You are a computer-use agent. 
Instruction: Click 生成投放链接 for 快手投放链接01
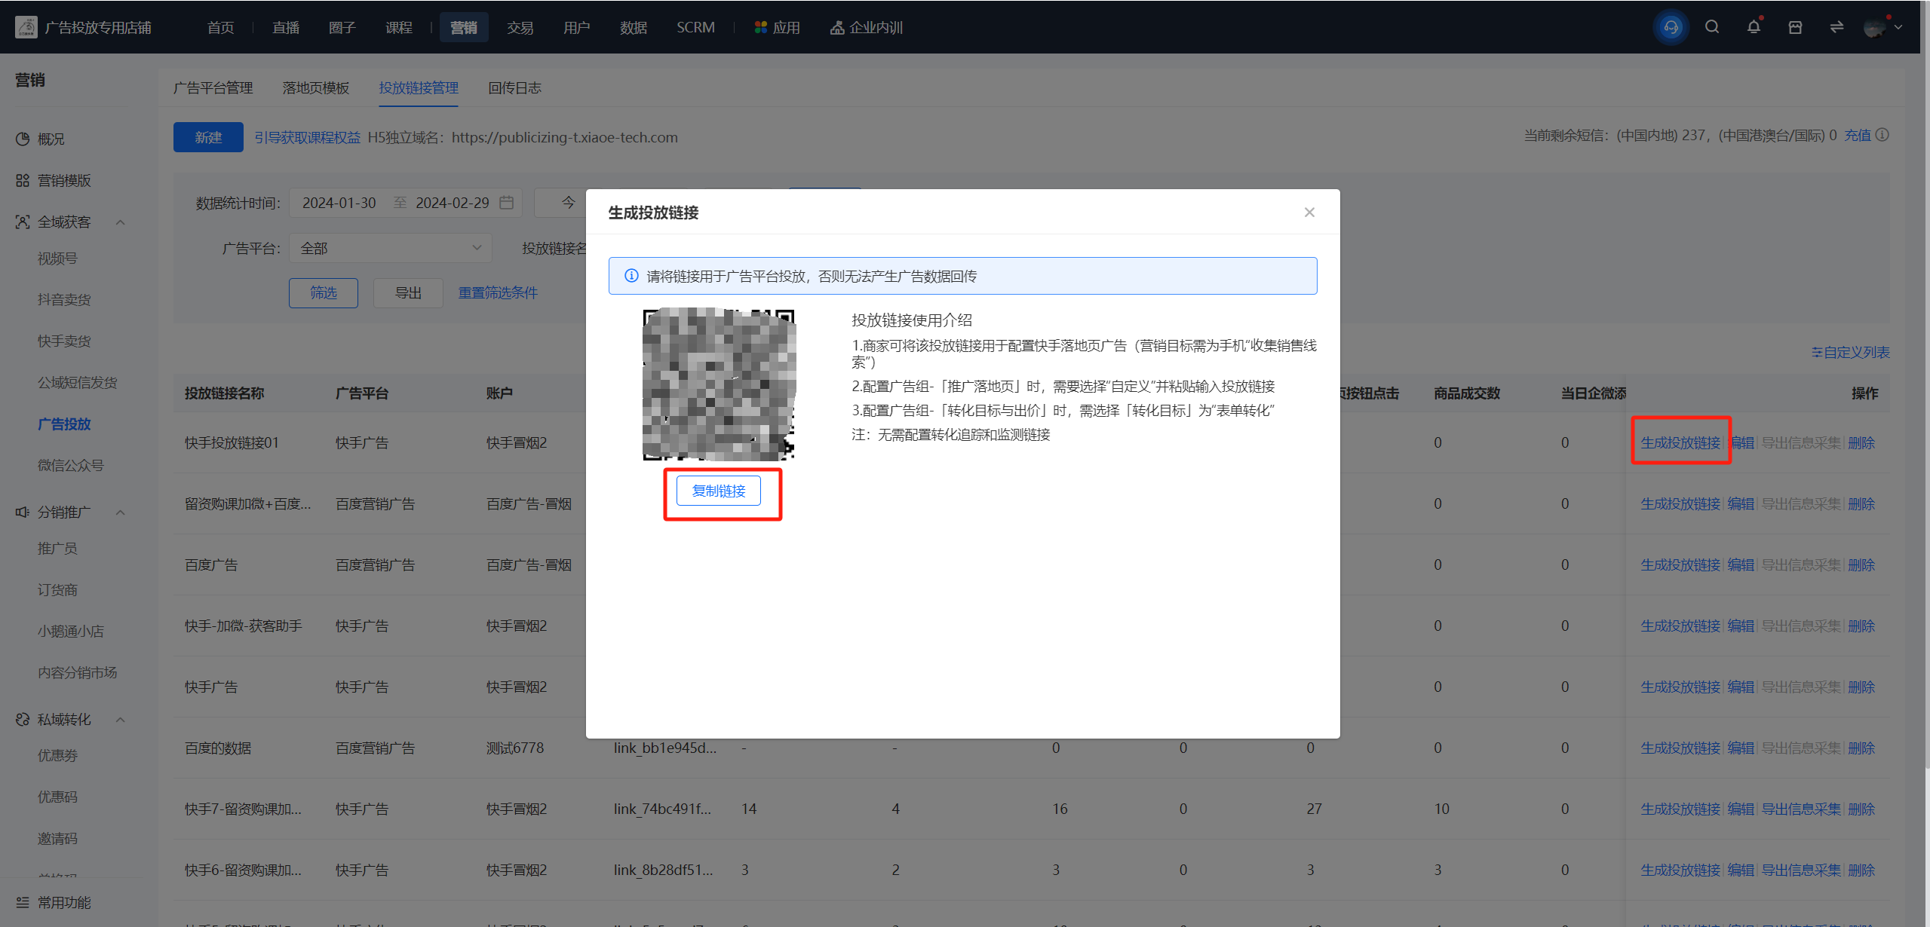tap(1680, 442)
